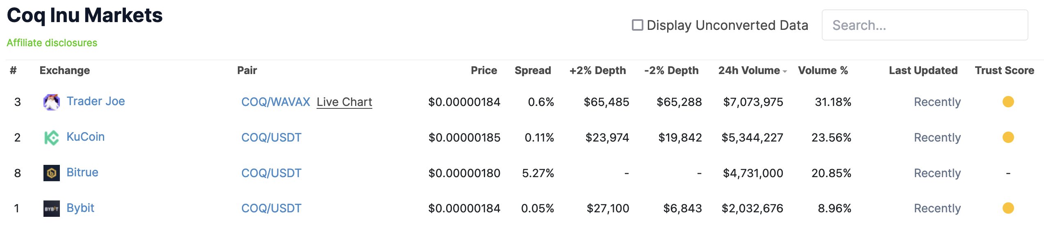Click the Price column header
Screen dimensions: 1044x225
483,70
